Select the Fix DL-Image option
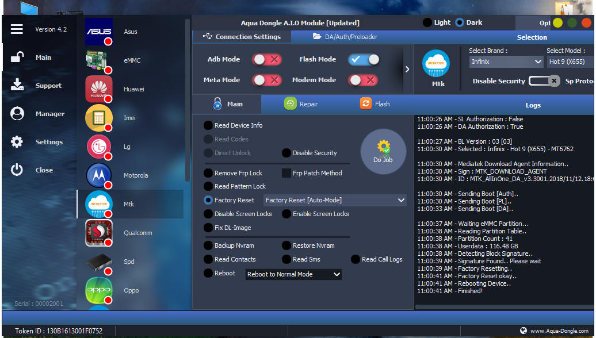The image size is (596, 338). [227, 228]
